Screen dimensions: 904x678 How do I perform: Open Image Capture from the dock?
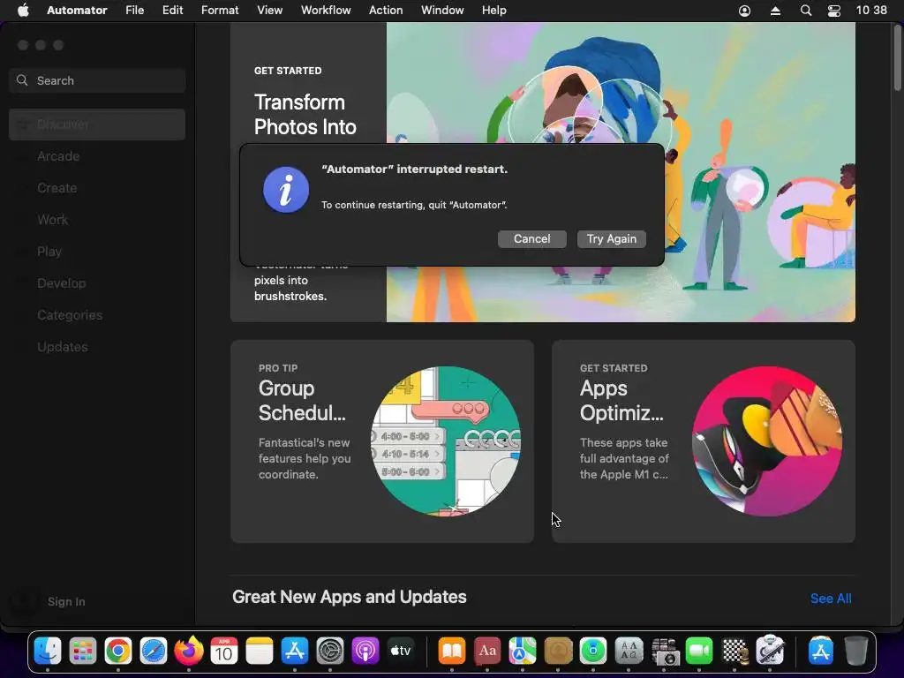(664, 651)
